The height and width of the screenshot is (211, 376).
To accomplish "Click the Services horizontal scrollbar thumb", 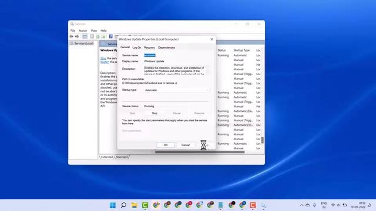I will (200, 152).
